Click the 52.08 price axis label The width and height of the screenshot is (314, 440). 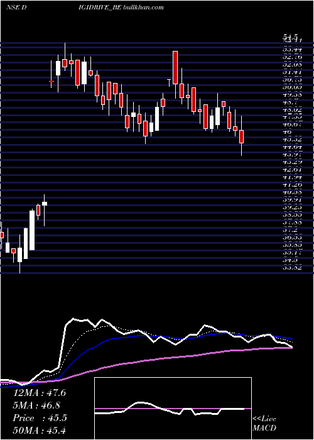pos(292,65)
